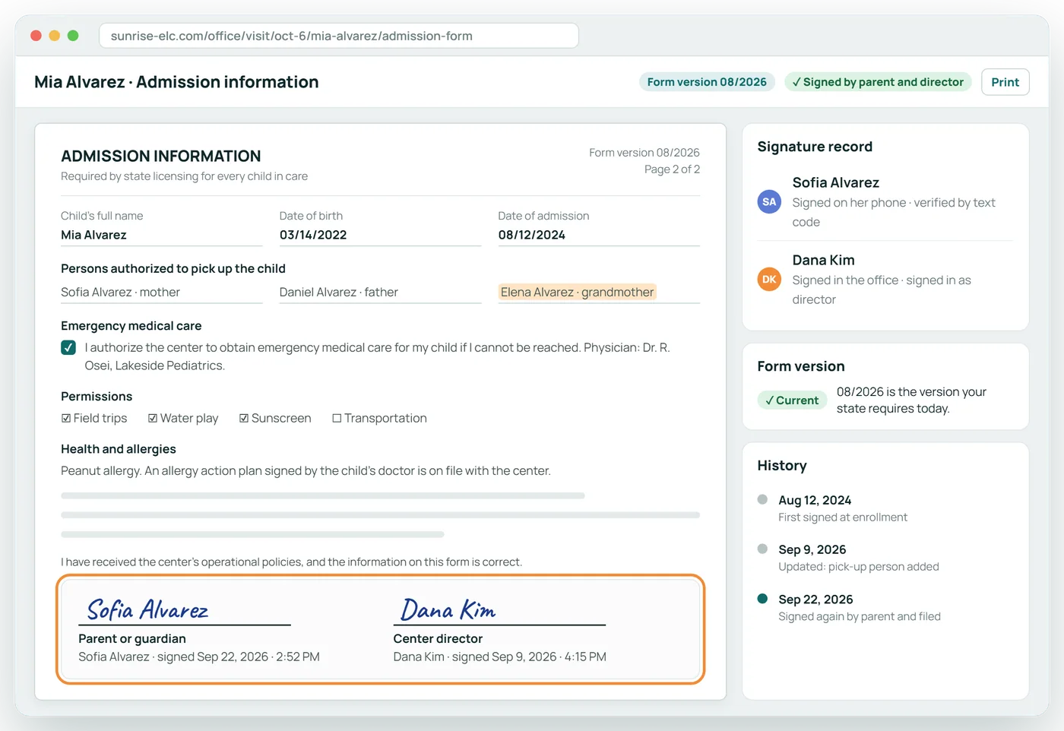Click the Current version checkmark badge
The image size is (1064, 731).
(x=792, y=400)
